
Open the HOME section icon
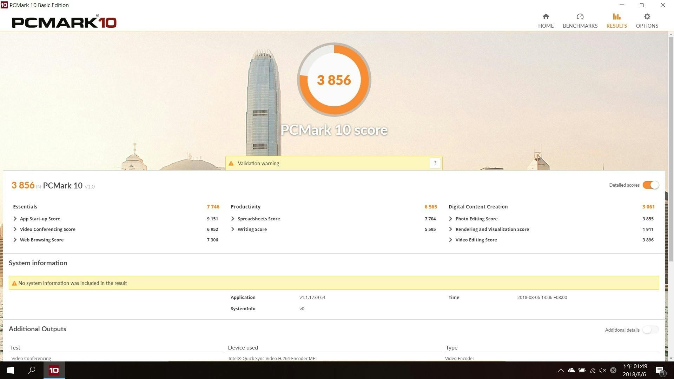tap(546, 17)
